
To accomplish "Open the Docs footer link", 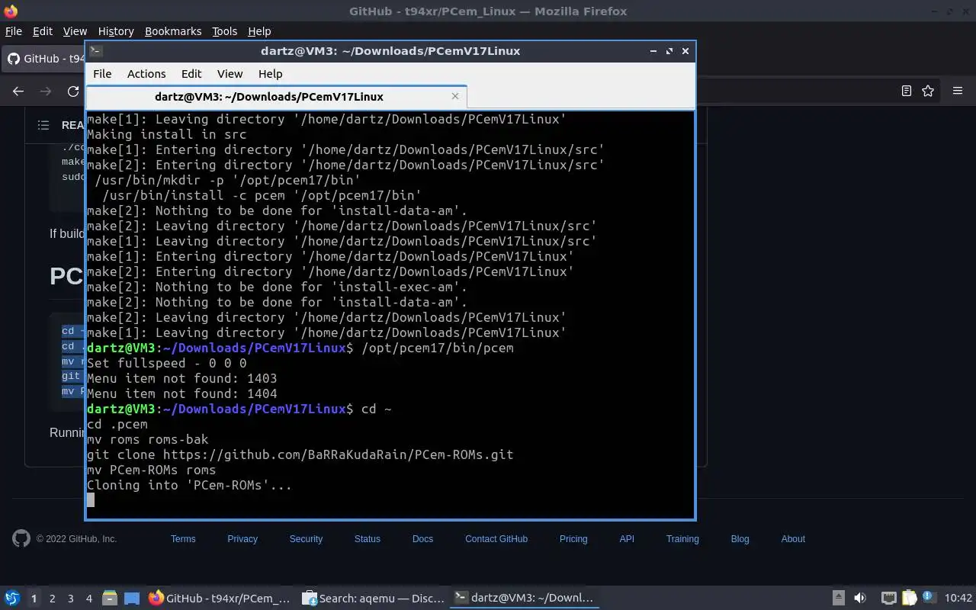I will [x=422, y=539].
